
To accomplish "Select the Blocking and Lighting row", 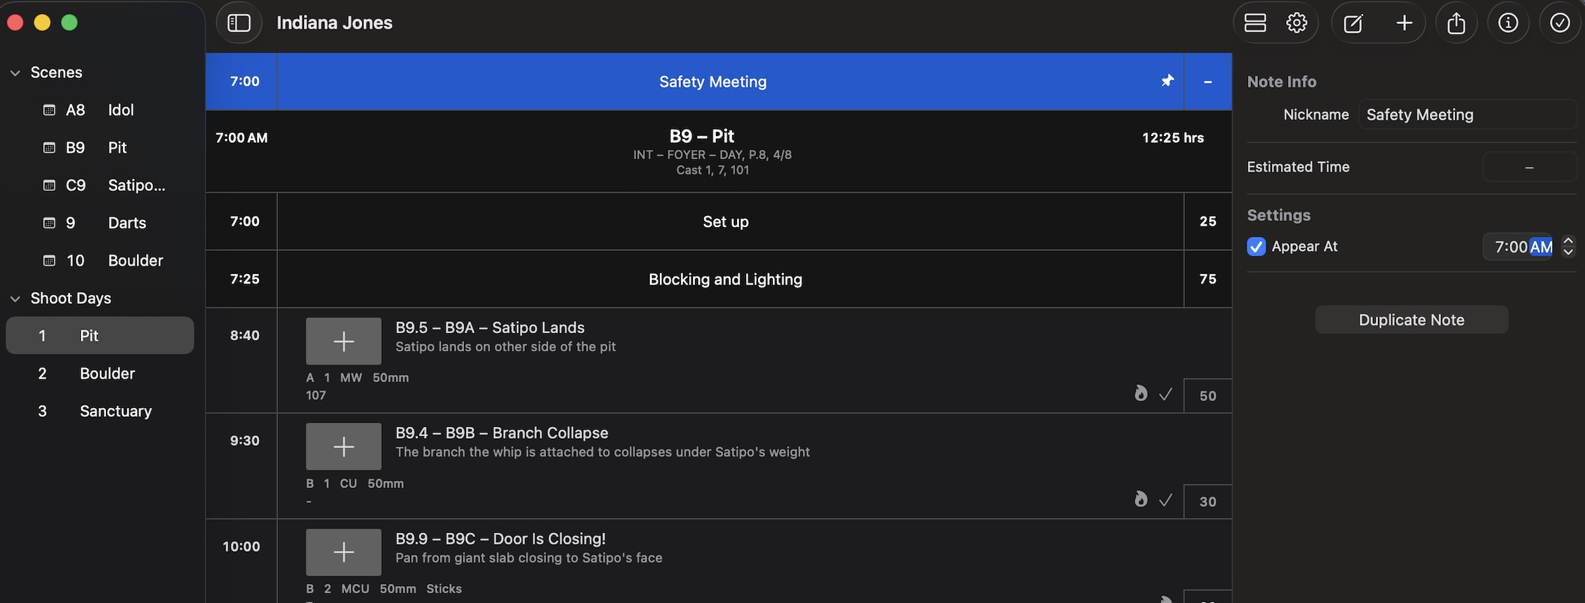I will [718, 279].
